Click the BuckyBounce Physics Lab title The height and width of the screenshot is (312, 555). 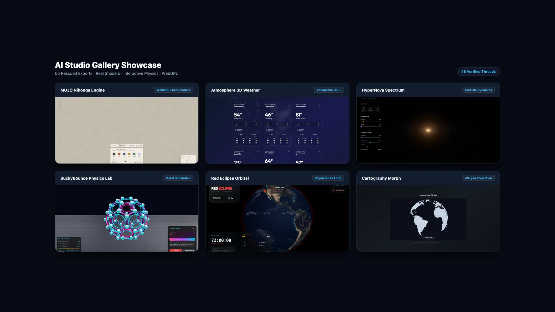pos(86,178)
